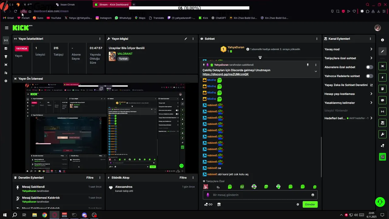Click the green headset support button
This screenshot has height=219, width=389.
pyautogui.click(x=380, y=202)
